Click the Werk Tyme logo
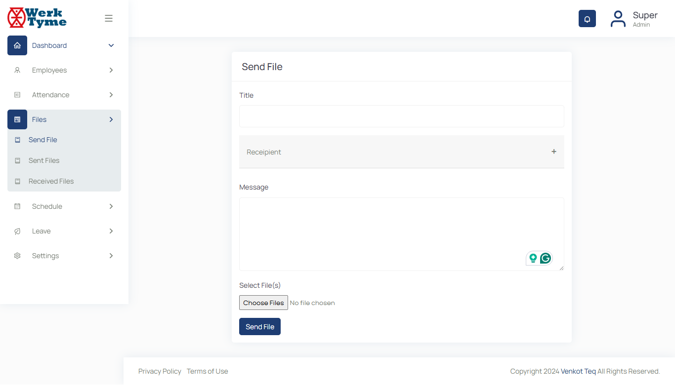Screen dimensions: 675x385 point(37,18)
